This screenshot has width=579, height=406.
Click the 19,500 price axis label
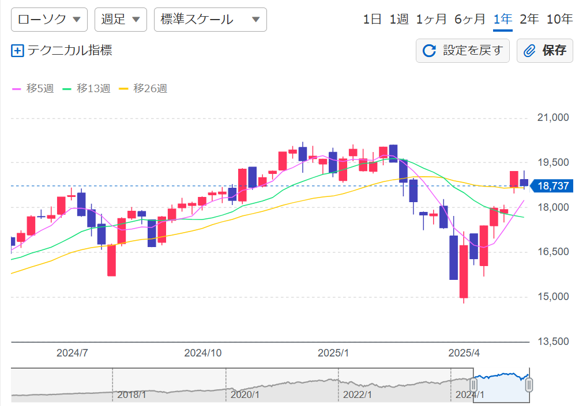(553, 162)
